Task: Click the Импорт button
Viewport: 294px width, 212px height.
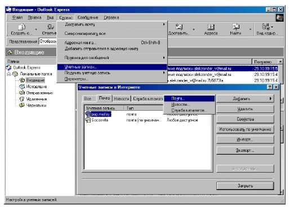Action: [x=245, y=139]
